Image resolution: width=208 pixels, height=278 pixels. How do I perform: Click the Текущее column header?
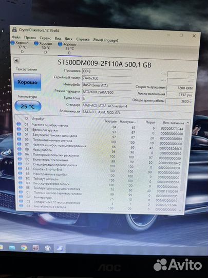(x=110, y=121)
